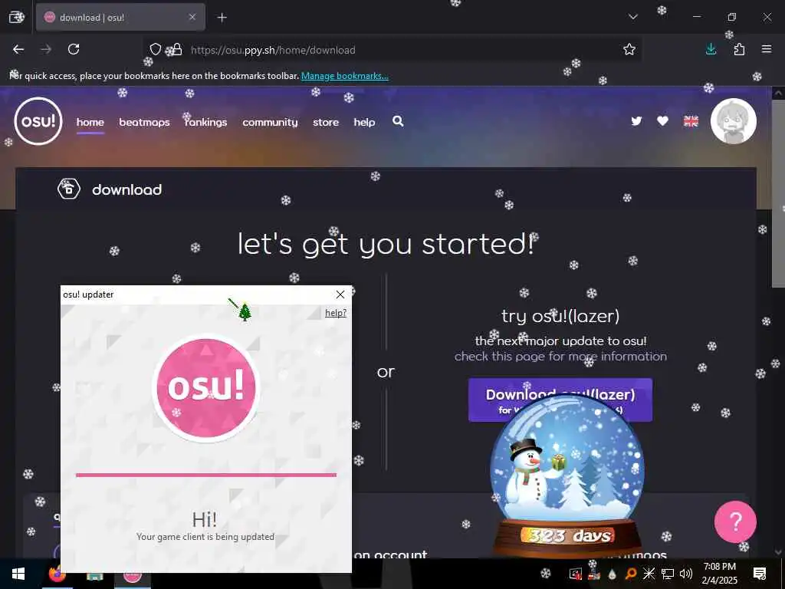Open the search magnifier in the osu! navbar
This screenshot has height=589, width=785.
pyautogui.click(x=398, y=121)
